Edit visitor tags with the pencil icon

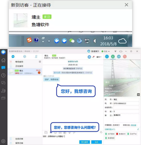138,129
